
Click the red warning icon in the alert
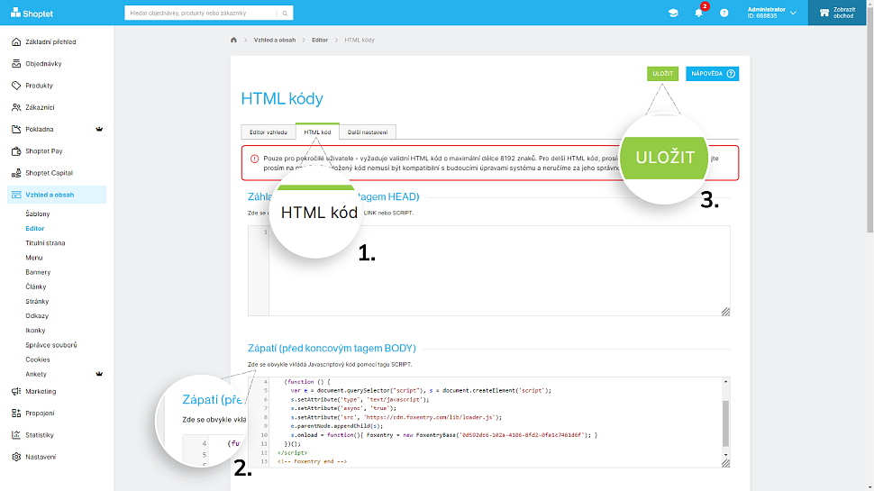tap(254, 159)
